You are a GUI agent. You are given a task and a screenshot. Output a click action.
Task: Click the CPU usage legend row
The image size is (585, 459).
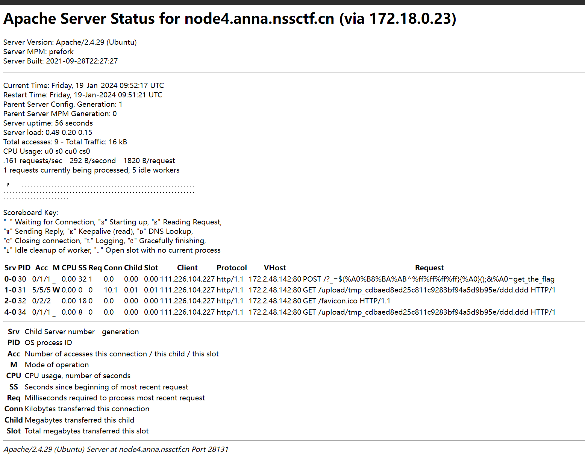(x=68, y=376)
